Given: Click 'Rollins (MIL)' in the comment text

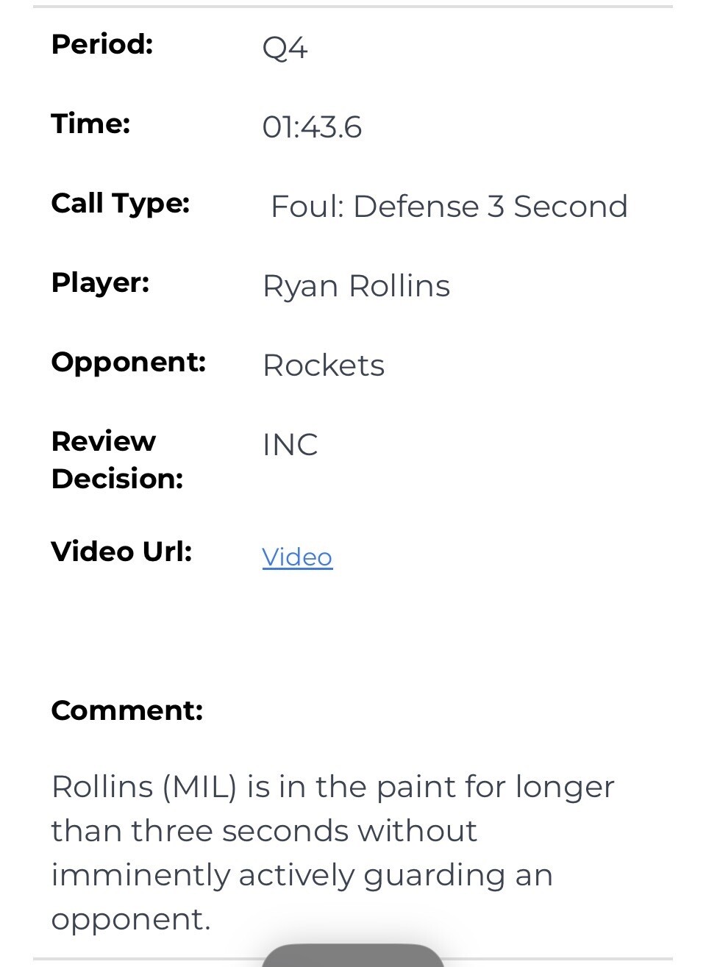Looking at the screenshot, I should point(144,787).
